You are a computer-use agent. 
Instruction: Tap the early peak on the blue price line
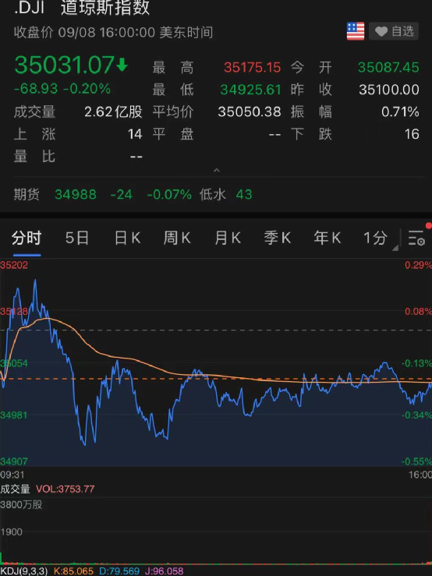pos(35,281)
